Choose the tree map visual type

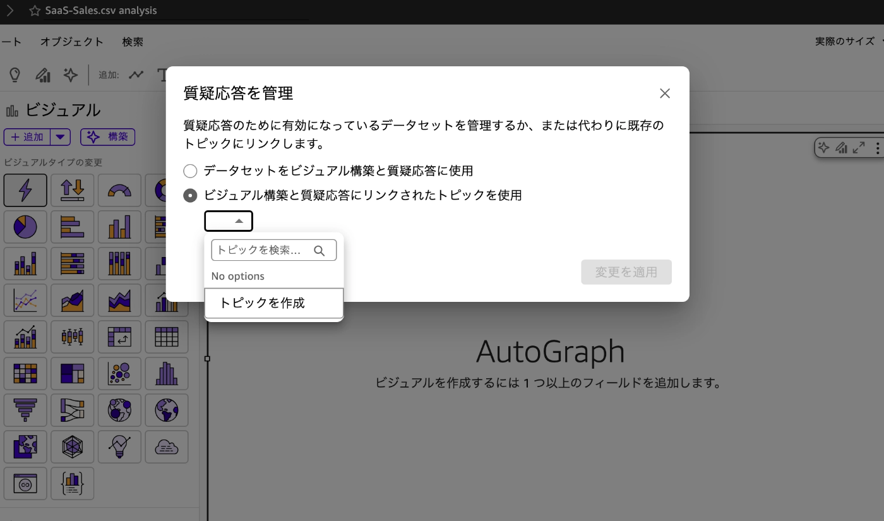(x=73, y=373)
